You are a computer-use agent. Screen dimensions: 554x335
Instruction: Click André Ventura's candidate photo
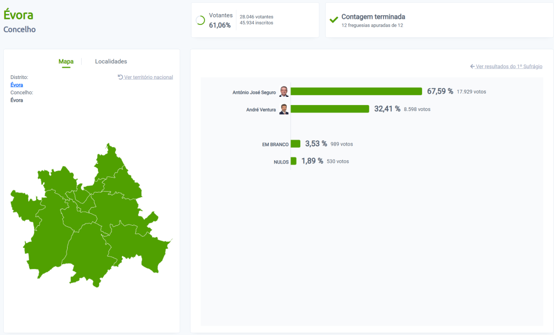tap(283, 109)
